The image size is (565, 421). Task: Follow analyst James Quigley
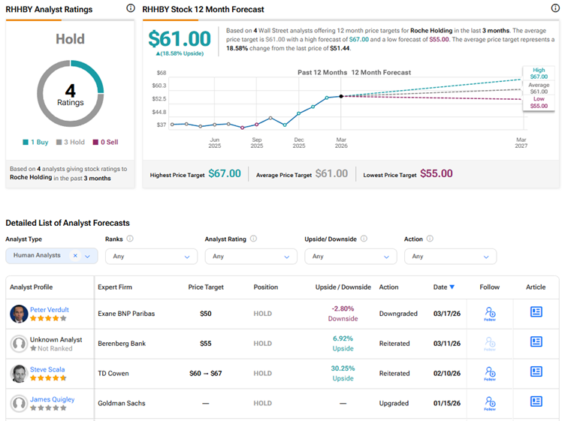coord(490,403)
